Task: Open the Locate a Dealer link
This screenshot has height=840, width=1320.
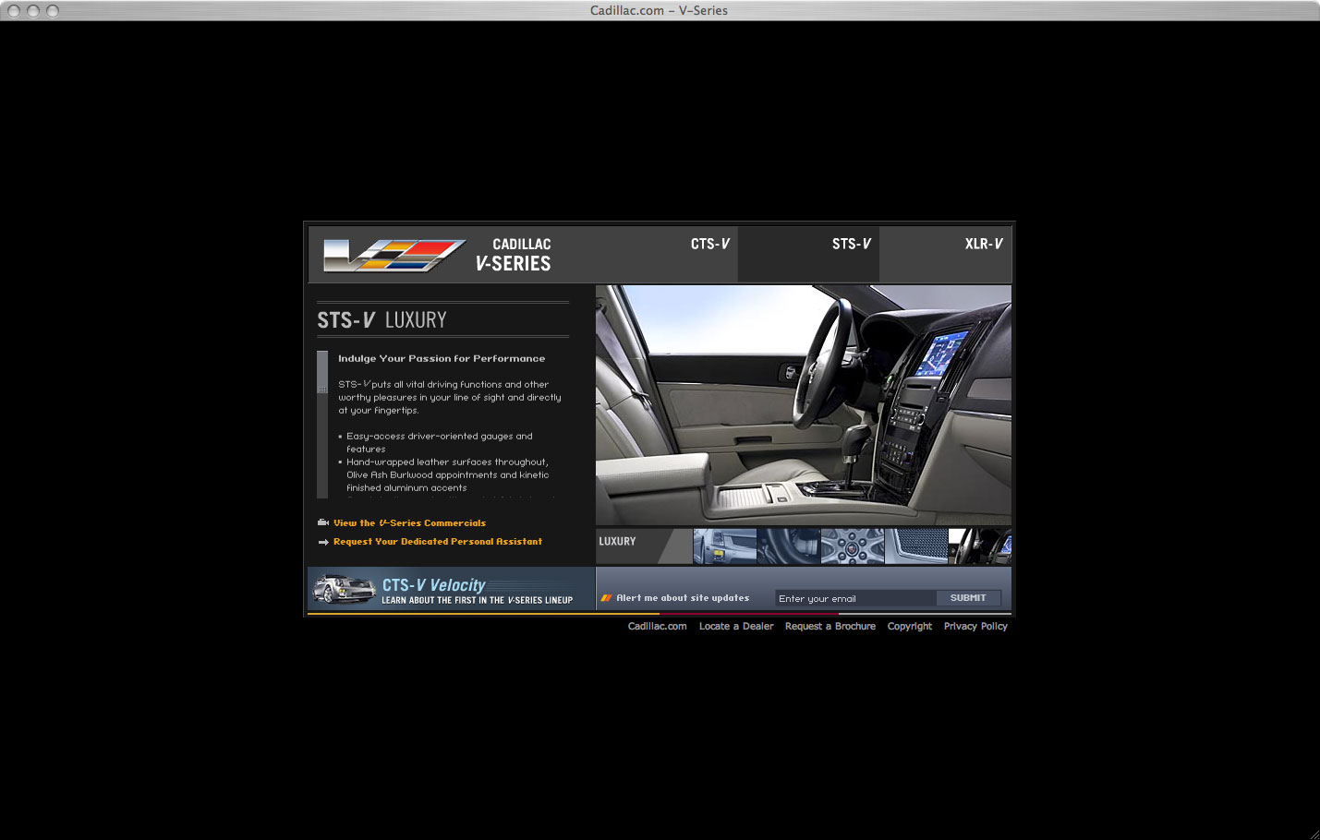Action: [736, 626]
